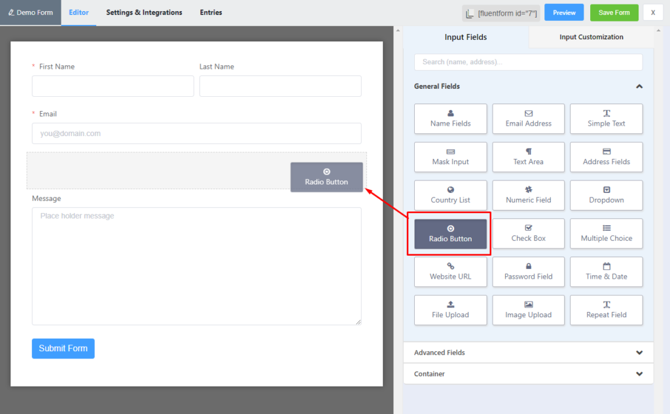The image size is (670, 414).
Task: Switch to the Entries tab
Action: tap(211, 12)
